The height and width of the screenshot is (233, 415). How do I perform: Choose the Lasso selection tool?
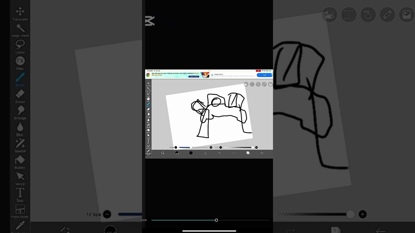148,94
